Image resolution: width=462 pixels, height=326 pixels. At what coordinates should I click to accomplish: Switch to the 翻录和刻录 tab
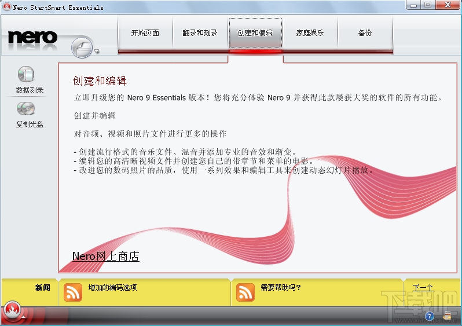point(200,33)
